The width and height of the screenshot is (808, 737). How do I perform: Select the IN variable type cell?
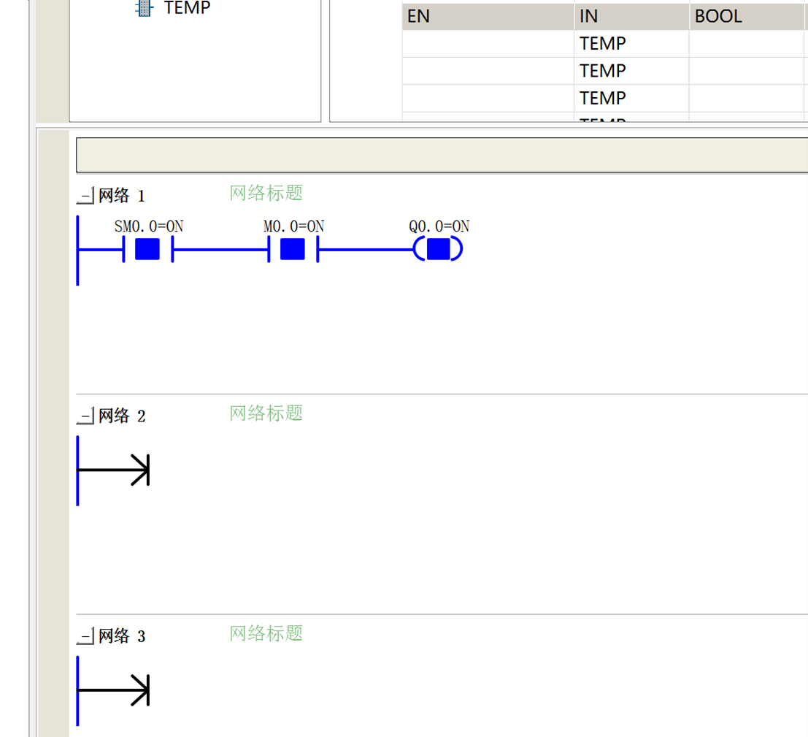[x=632, y=17]
